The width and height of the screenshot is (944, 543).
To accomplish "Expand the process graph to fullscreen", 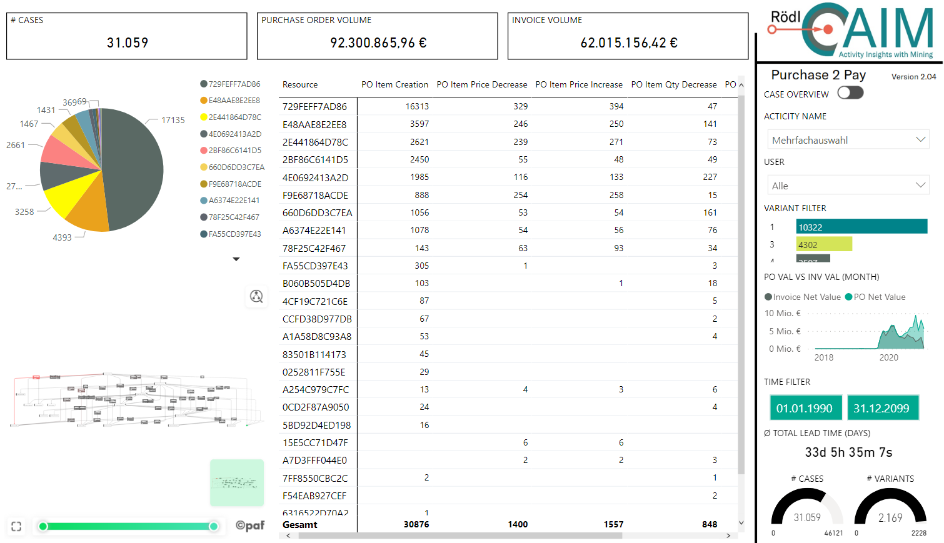I will point(16,527).
